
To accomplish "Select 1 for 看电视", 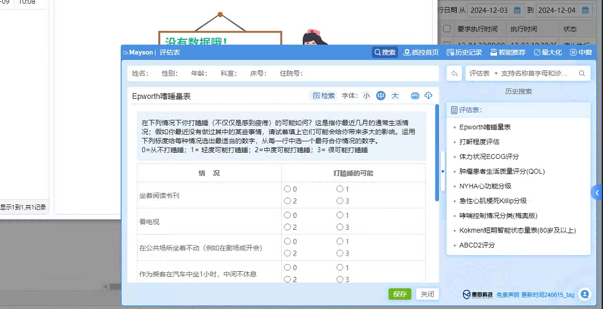I will (x=339, y=215).
